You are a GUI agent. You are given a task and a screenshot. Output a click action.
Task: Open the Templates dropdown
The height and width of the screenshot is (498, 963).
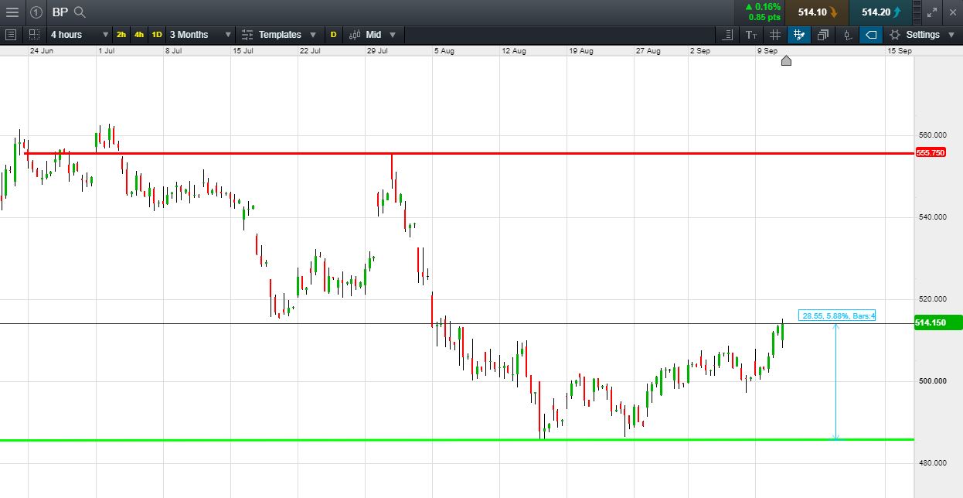coord(279,35)
